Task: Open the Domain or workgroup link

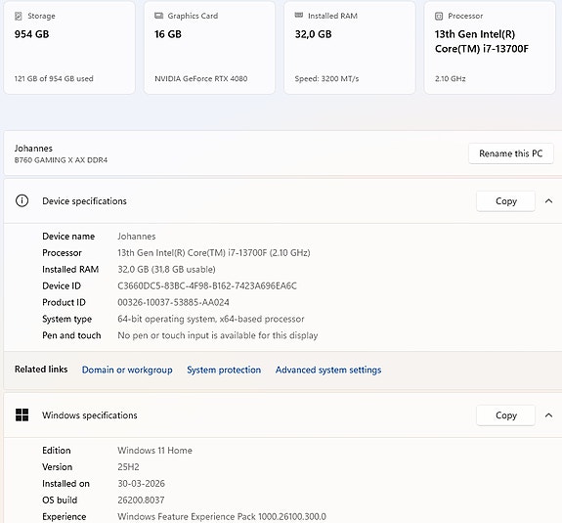Action: [127, 370]
